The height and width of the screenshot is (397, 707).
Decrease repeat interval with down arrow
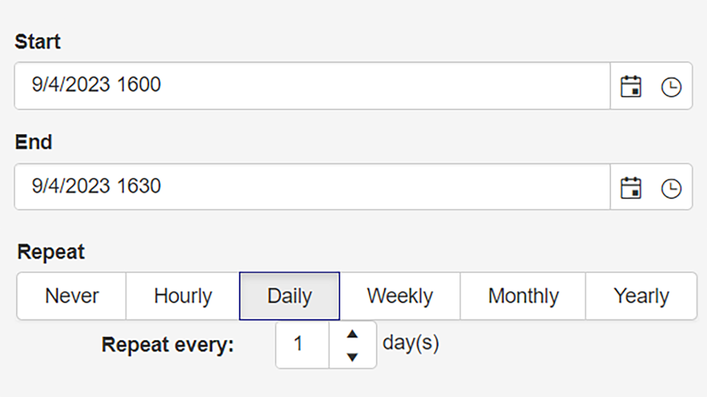tap(352, 356)
